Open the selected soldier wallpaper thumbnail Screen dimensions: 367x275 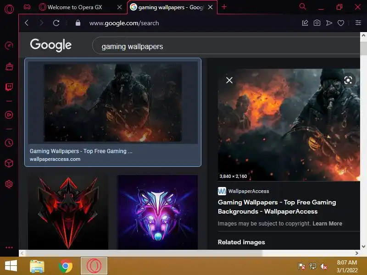[x=113, y=102]
